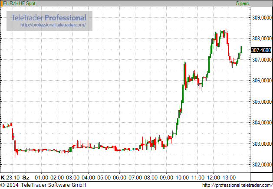Click the Sz day marker on time axis

click(26, 178)
